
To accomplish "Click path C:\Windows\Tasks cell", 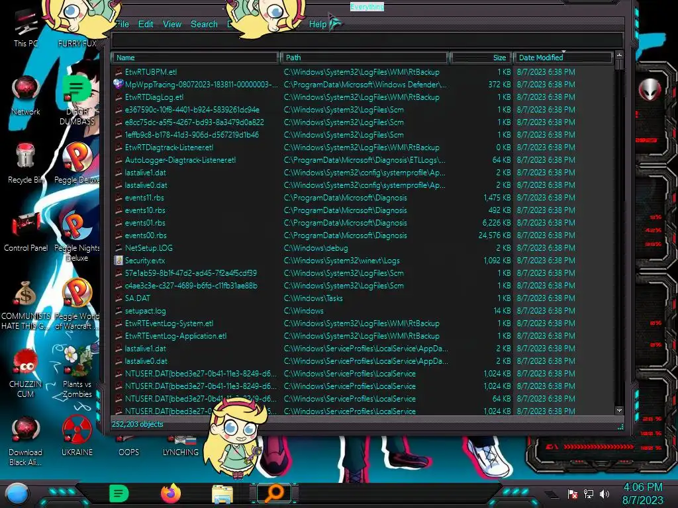I will click(313, 298).
